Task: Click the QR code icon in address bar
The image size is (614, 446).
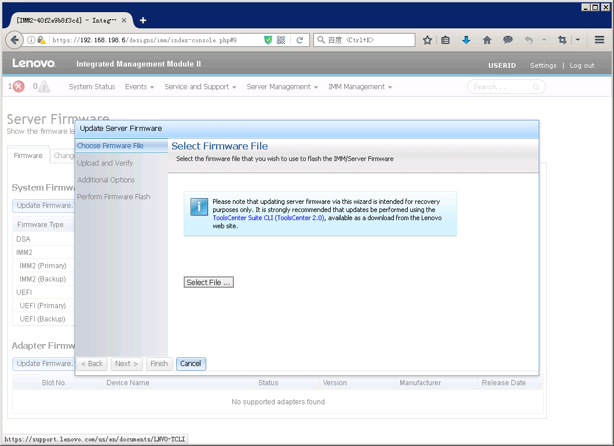Action: tap(281, 40)
